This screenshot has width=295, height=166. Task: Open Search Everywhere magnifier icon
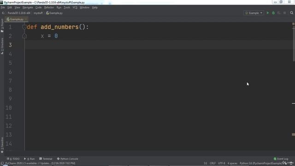(x=292, y=13)
